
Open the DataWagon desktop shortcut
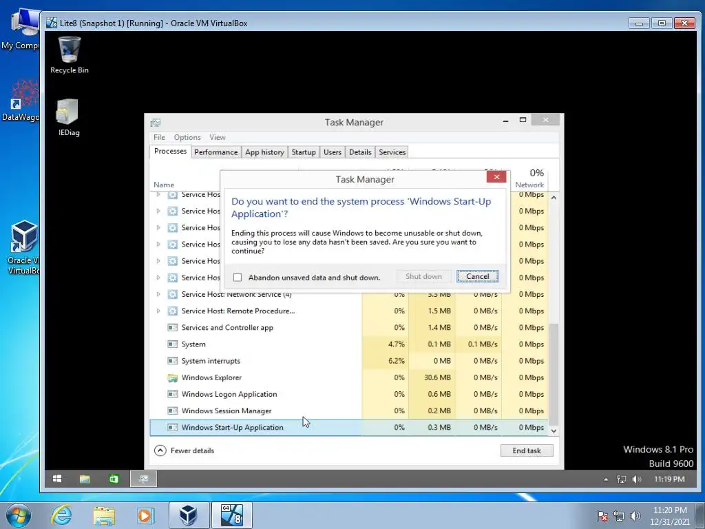[21, 100]
